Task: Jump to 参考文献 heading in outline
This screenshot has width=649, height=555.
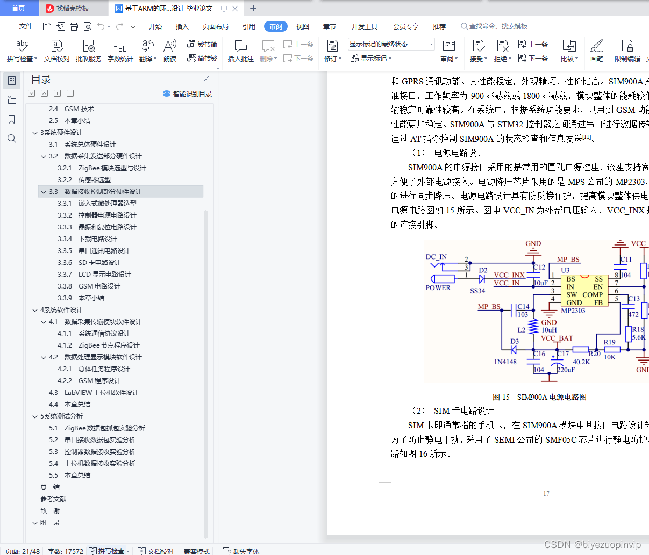Action: point(53,499)
